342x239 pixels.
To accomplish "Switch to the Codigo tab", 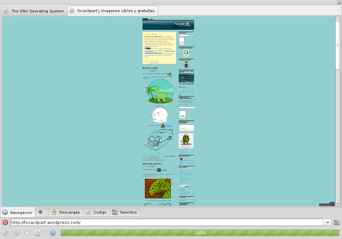I will click(96, 212).
